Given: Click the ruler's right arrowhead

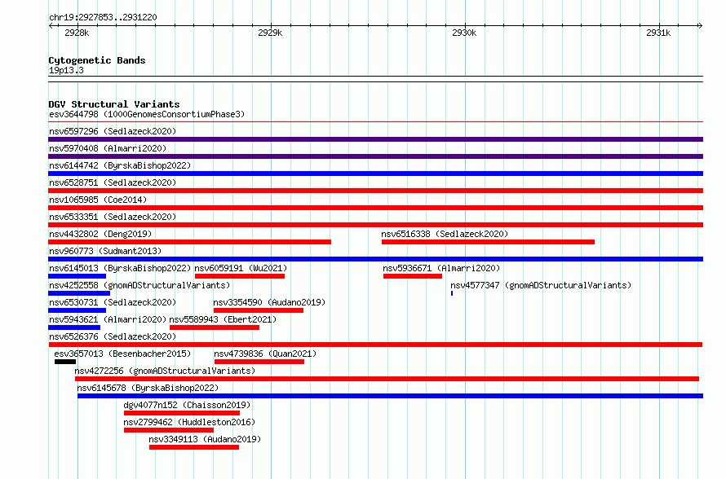Looking at the screenshot, I should (700, 25).
